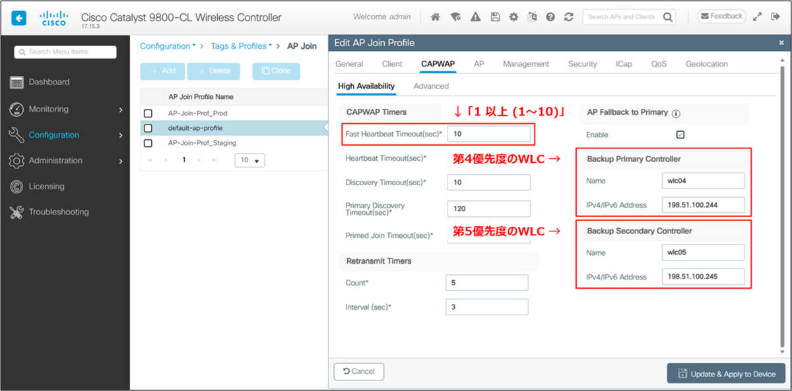Expand the Monitoring menu chevron
This screenshot has width=792, height=391.
[x=120, y=109]
